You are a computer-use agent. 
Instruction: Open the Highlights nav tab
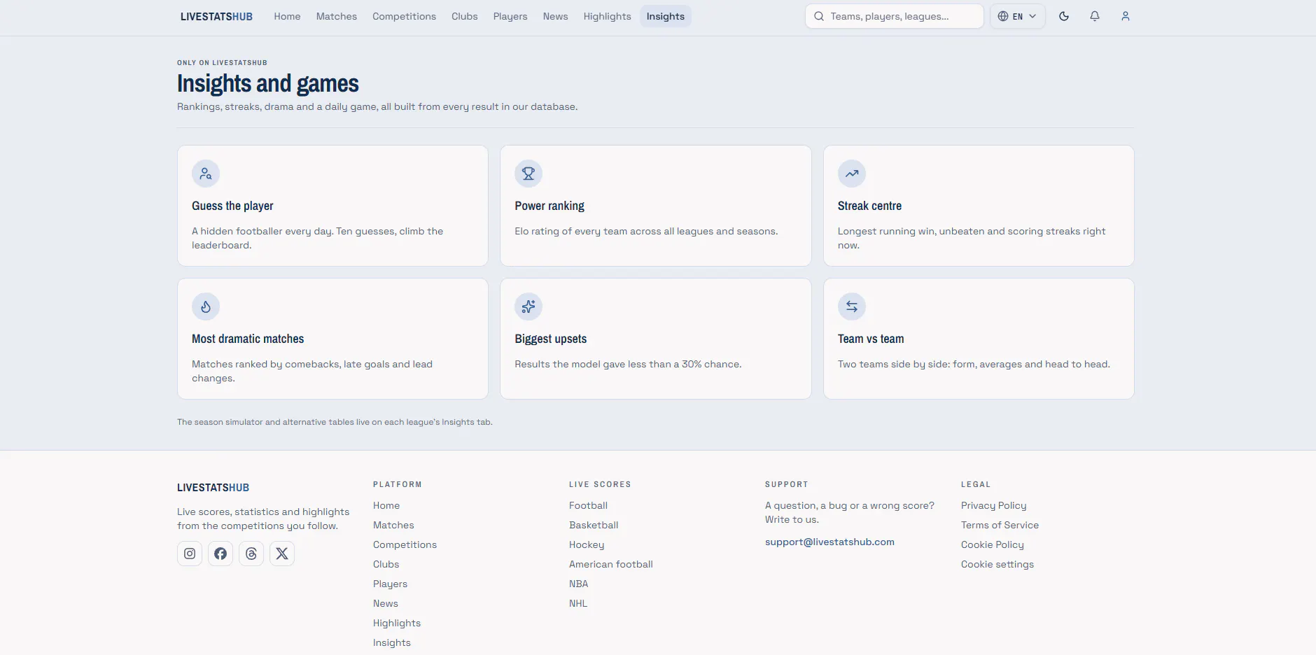pyautogui.click(x=607, y=16)
